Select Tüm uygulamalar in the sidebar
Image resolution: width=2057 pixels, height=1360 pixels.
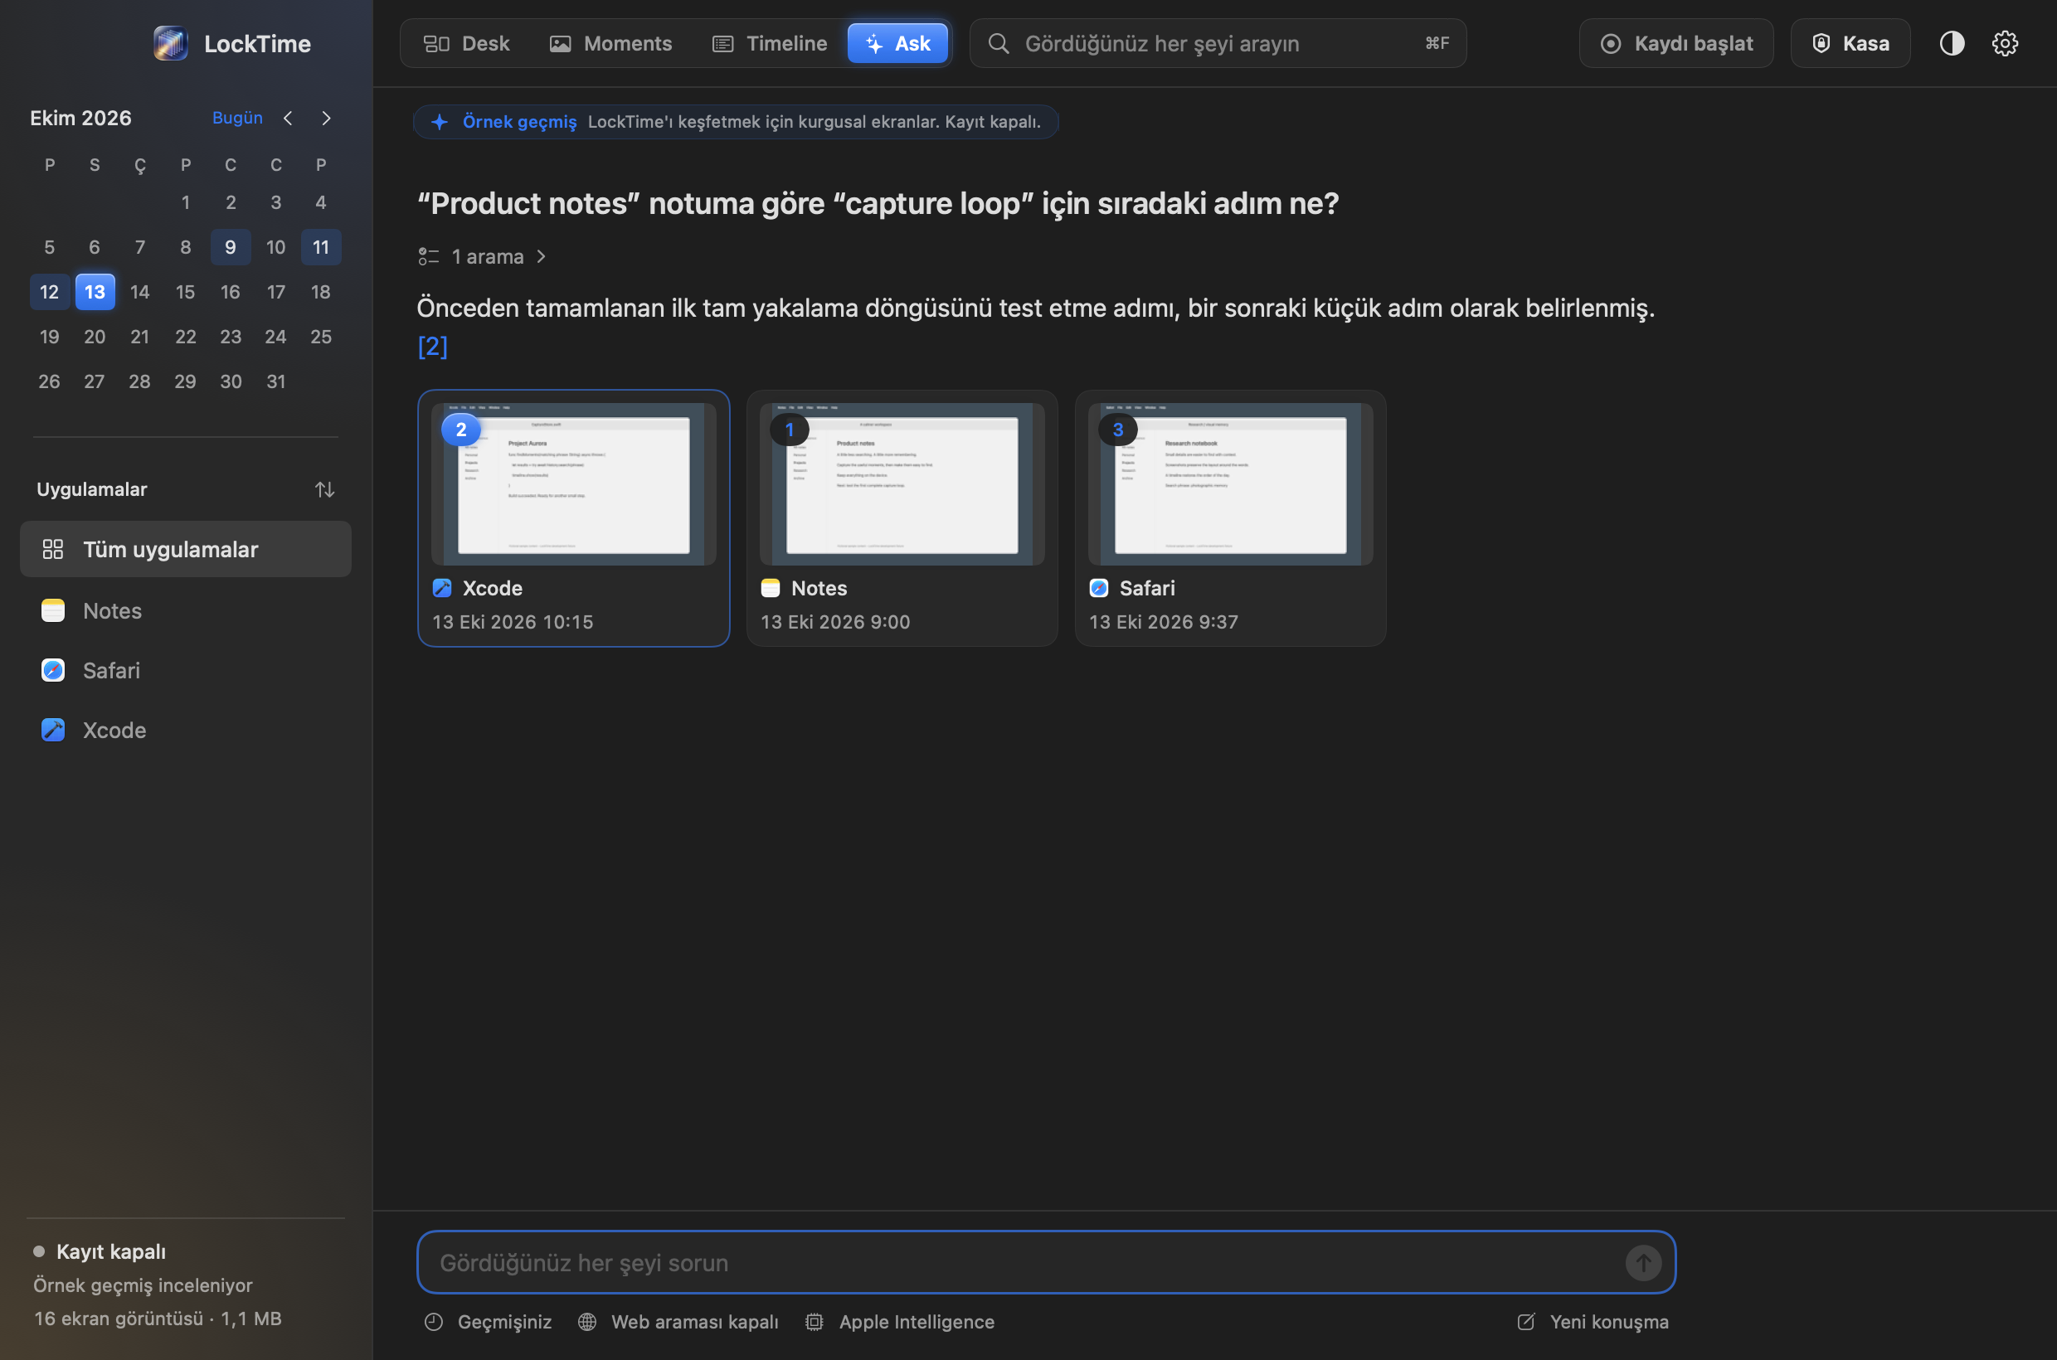[x=185, y=549]
